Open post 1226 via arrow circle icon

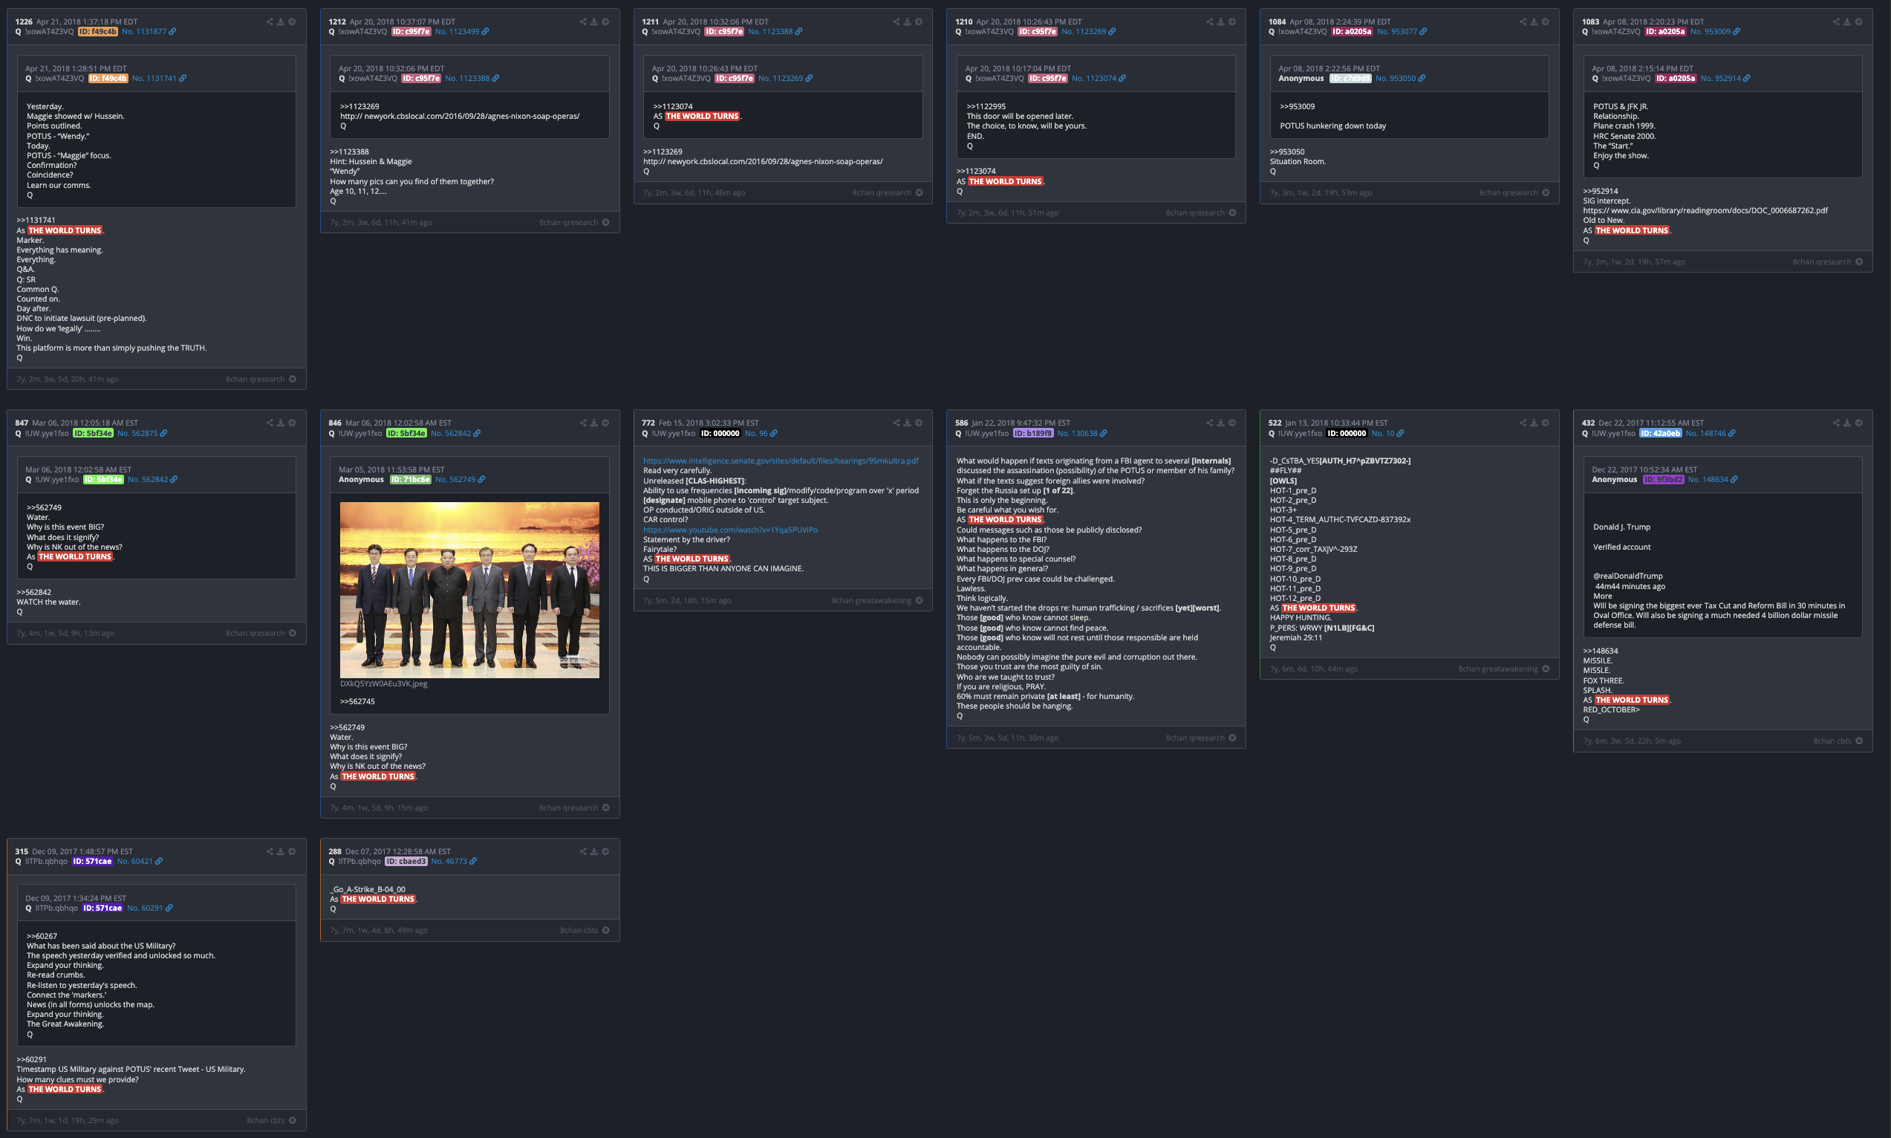pos(292,22)
